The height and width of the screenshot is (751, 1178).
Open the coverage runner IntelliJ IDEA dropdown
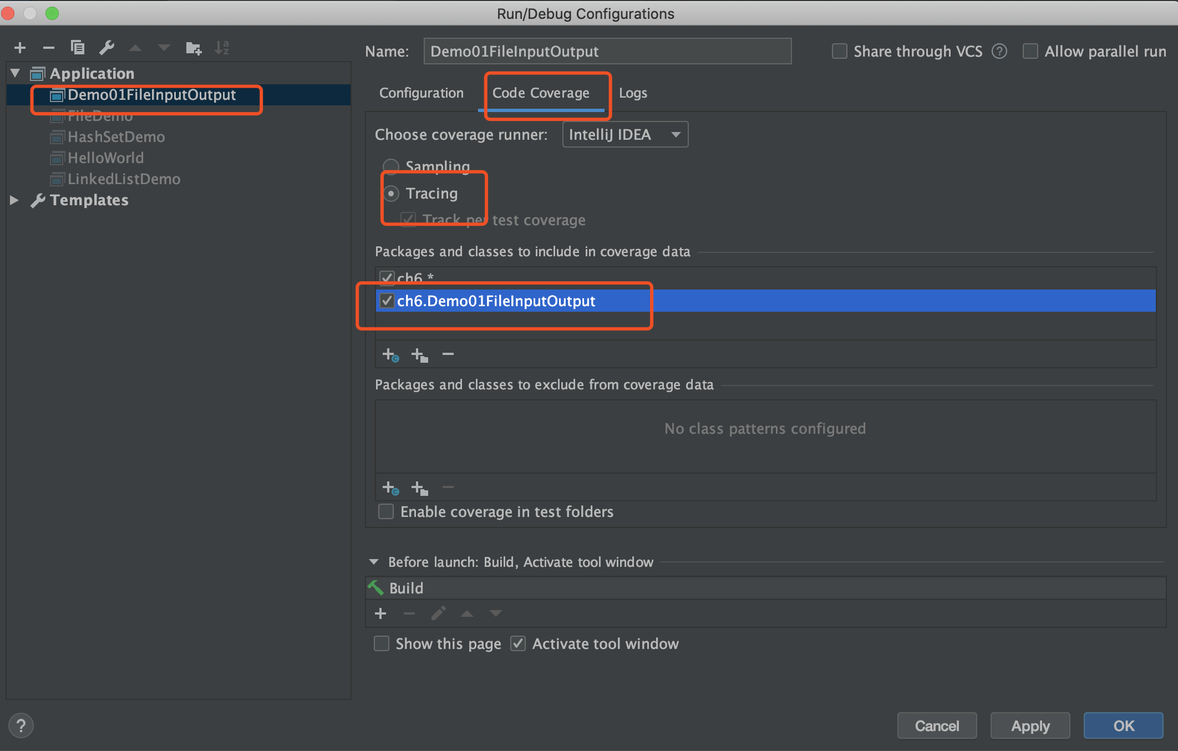coord(624,135)
